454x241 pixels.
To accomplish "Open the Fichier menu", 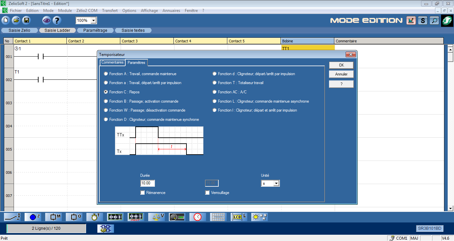I will pyautogui.click(x=16, y=11).
